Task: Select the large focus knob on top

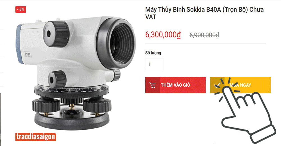Action: pos(56,34)
